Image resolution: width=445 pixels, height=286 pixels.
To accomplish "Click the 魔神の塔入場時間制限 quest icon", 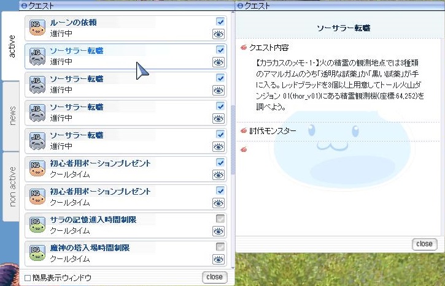I will pyautogui.click(x=38, y=253).
